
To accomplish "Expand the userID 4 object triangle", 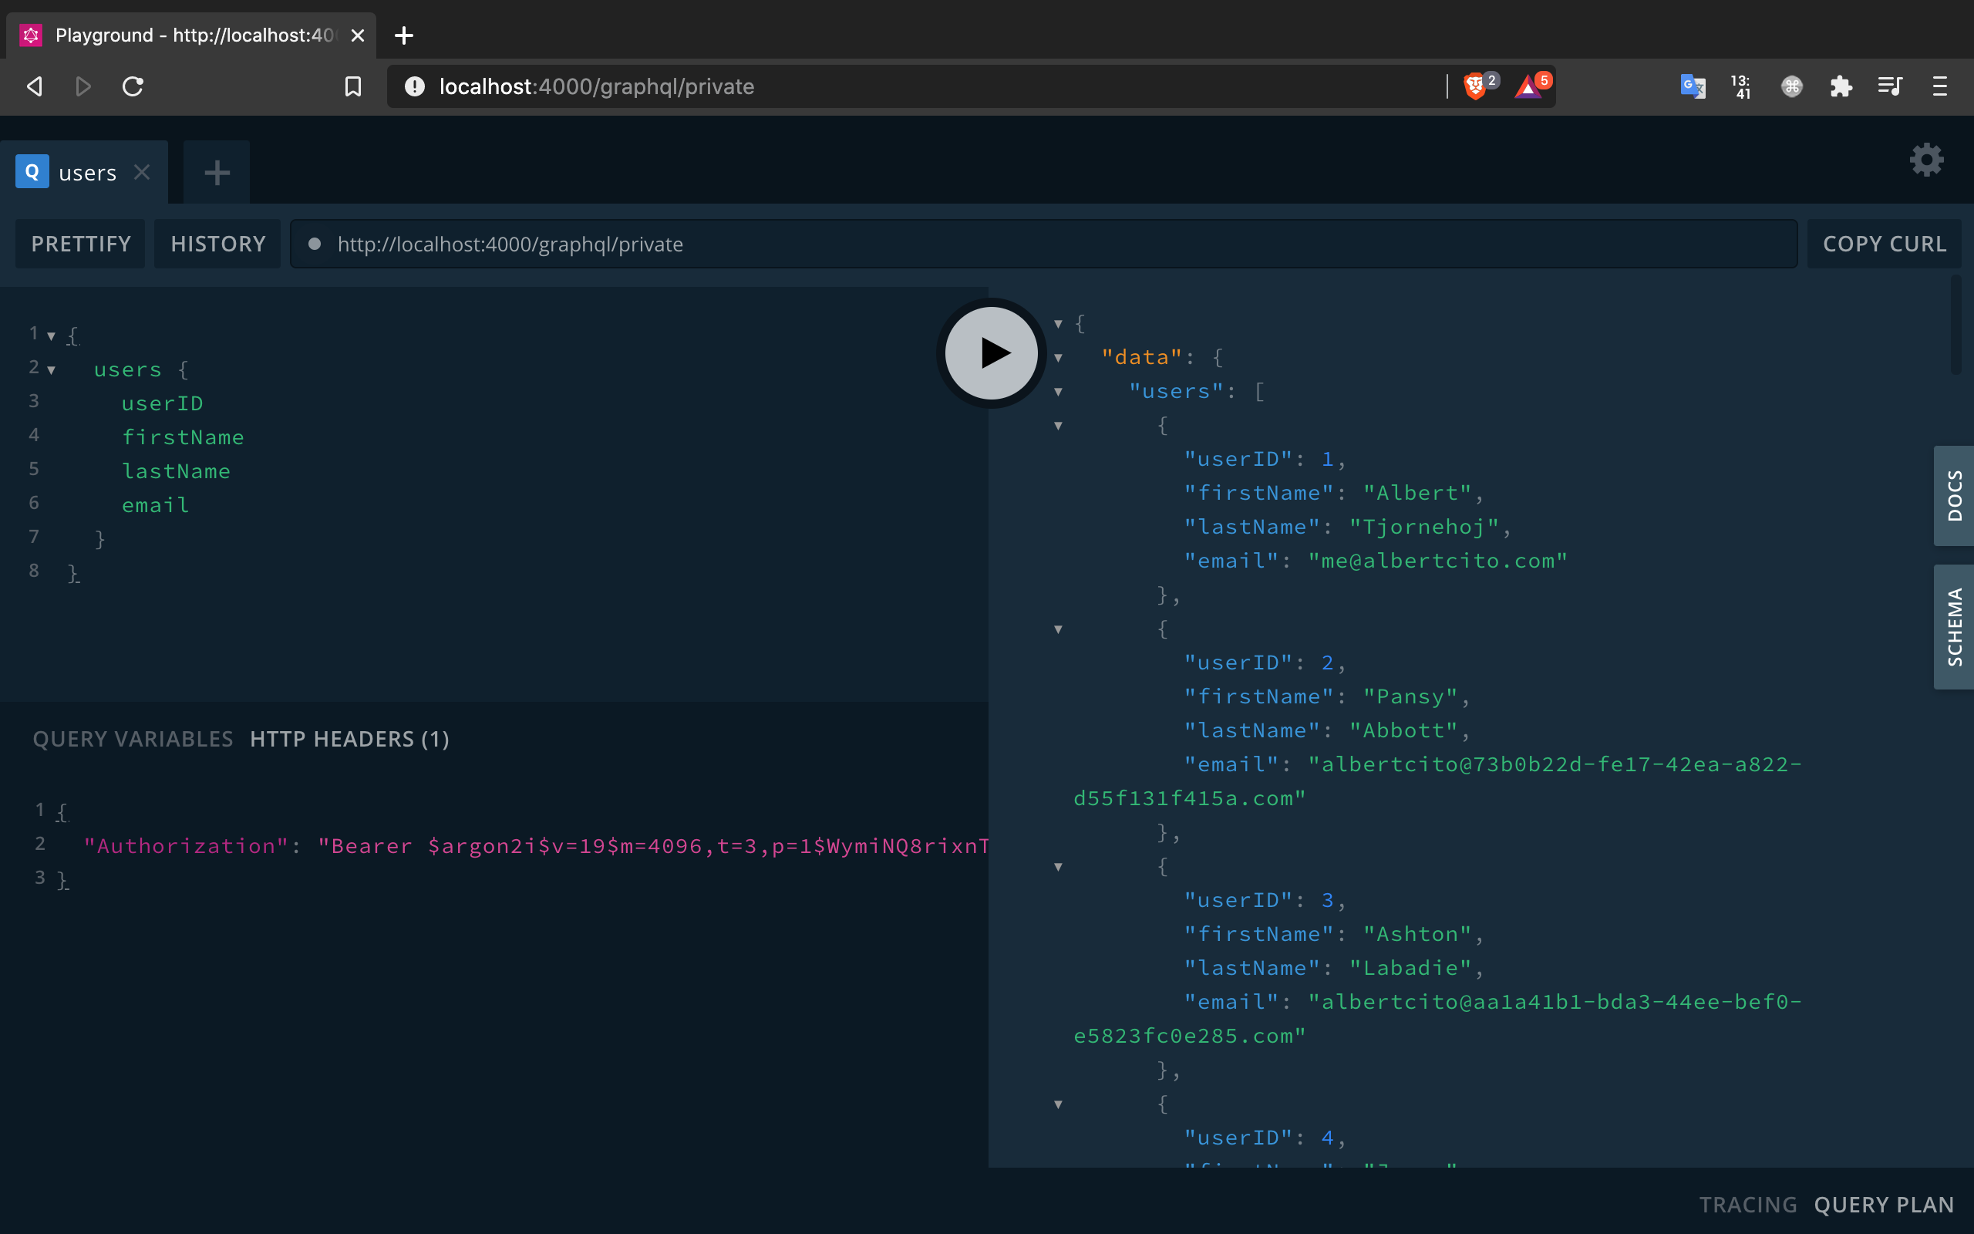I will click(1057, 1104).
